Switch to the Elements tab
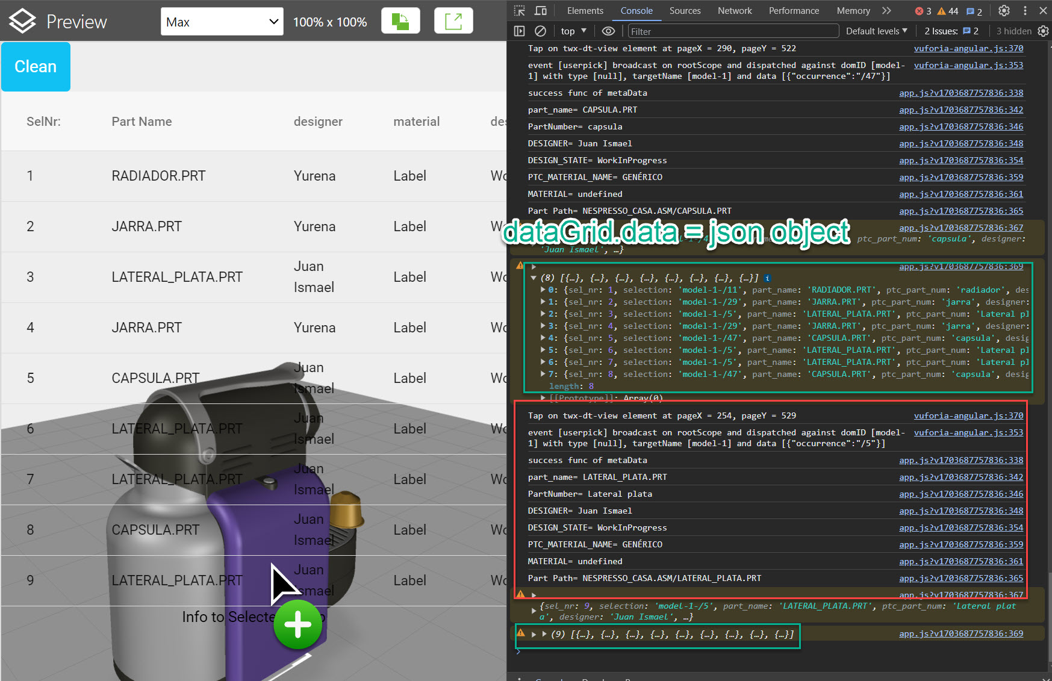The width and height of the screenshot is (1052, 681). (x=585, y=11)
